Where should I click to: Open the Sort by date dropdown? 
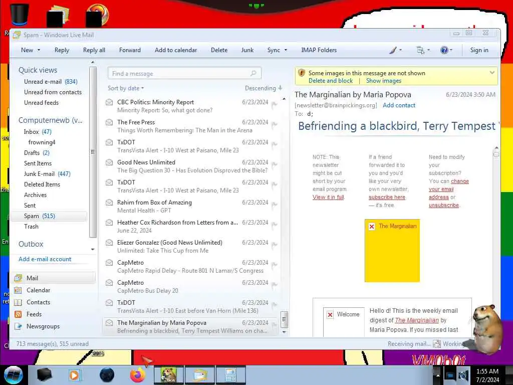click(126, 88)
